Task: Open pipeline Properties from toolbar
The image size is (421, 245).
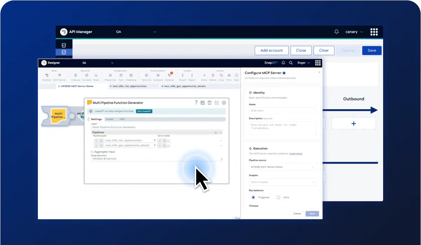Action: 110,75
